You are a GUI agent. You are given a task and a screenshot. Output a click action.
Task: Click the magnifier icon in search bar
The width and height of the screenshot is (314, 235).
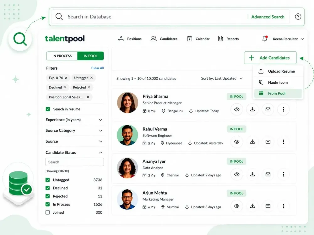pyautogui.click(x=59, y=17)
